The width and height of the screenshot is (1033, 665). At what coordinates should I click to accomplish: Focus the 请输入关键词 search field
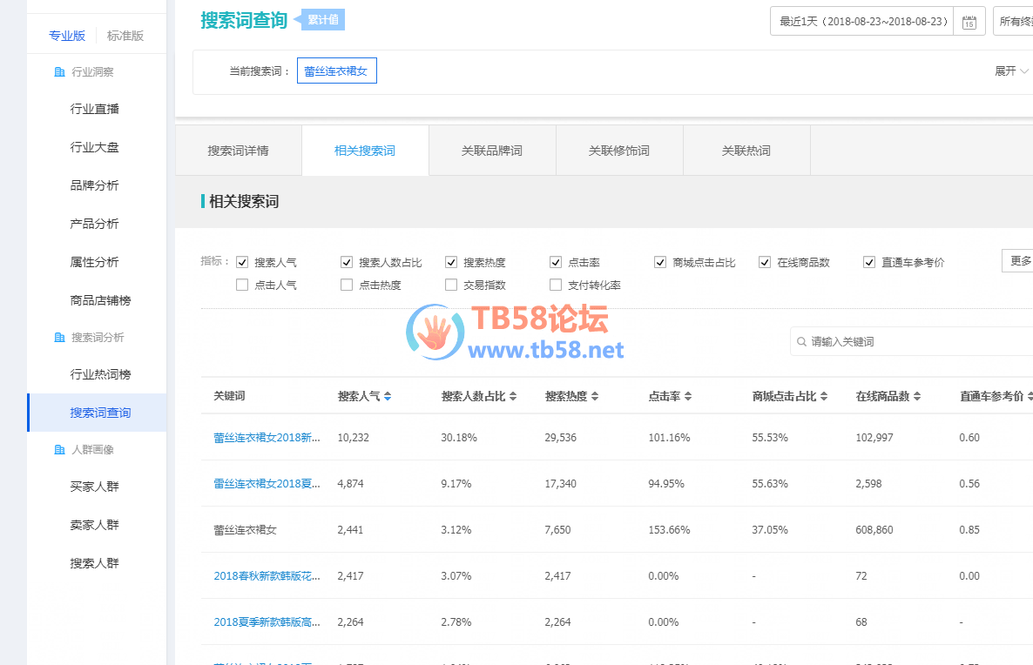(912, 342)
